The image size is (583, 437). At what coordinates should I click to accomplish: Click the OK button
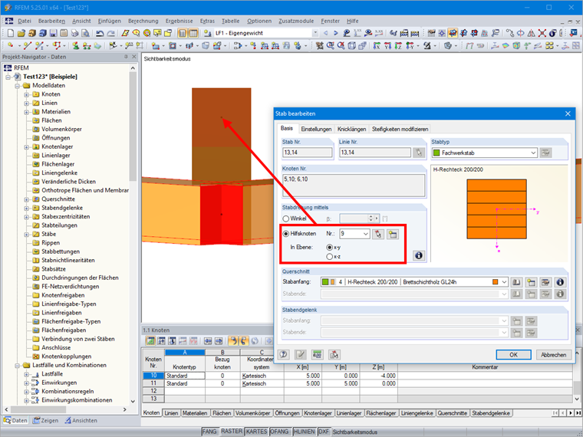(513, 355)
